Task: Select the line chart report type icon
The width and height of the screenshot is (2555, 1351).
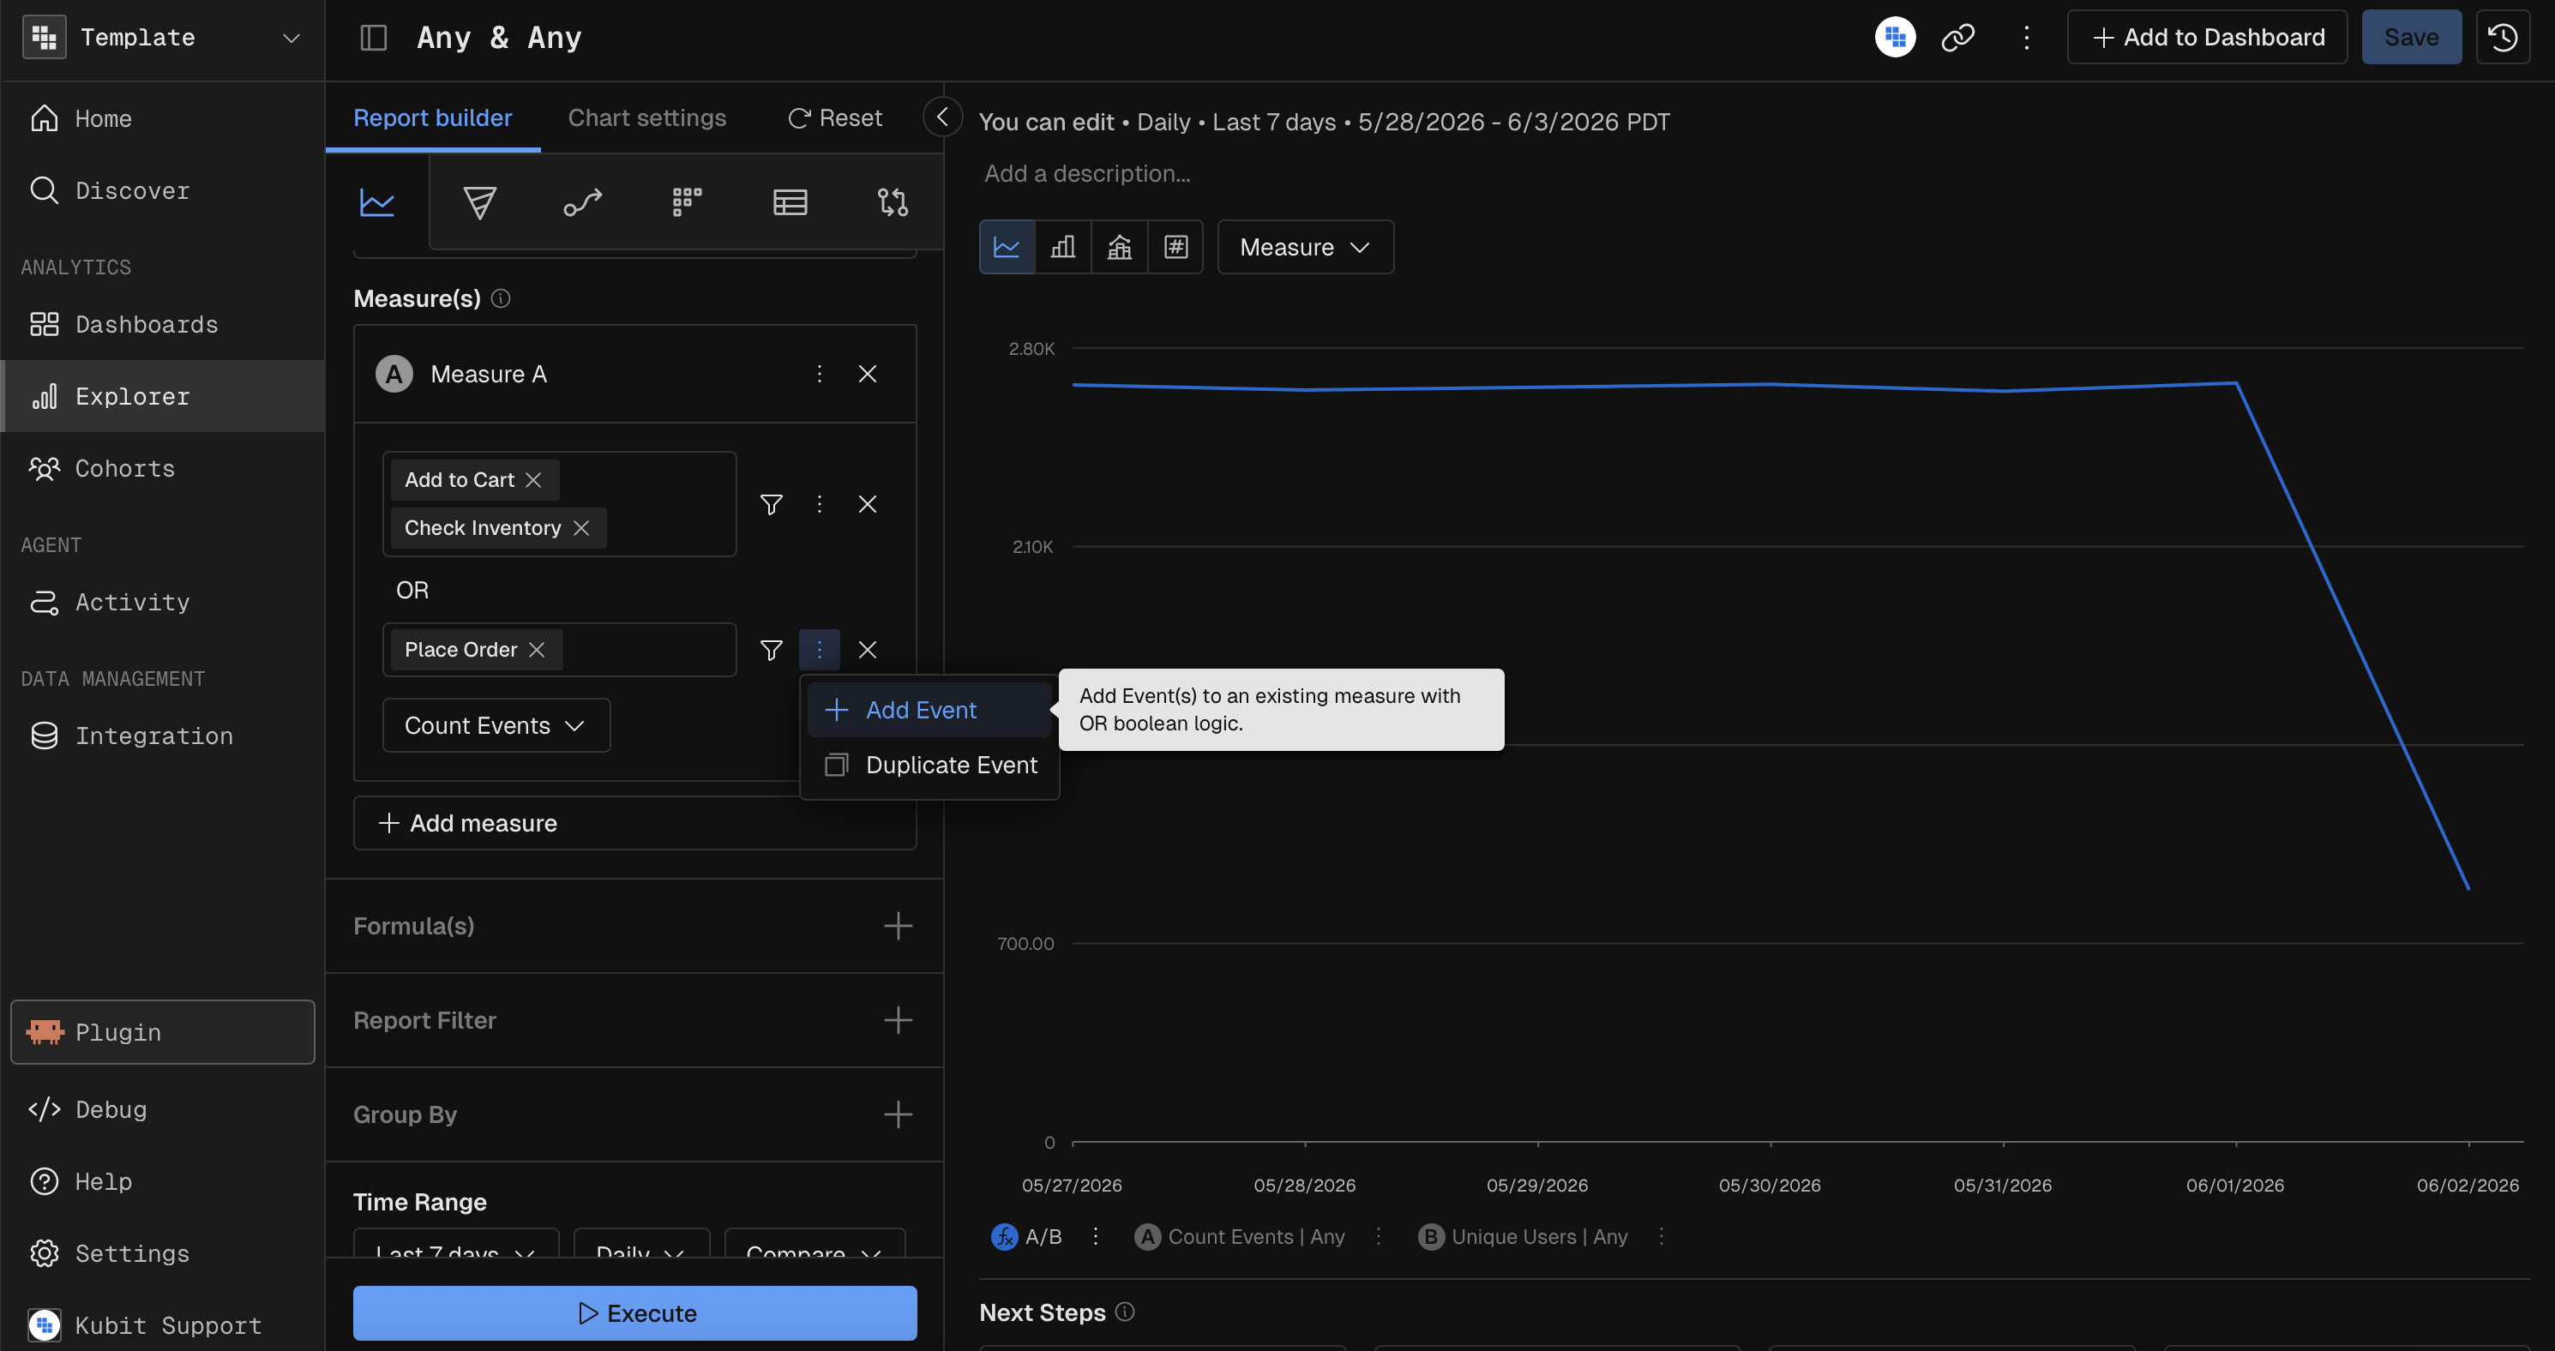Action: [x=377, y=202]
